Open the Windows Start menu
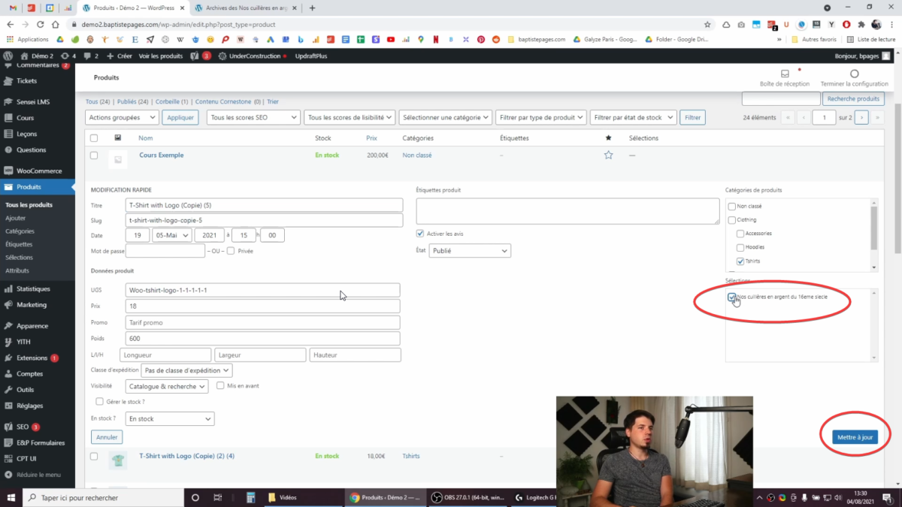The width and height of the screenshot is (902, 507). (11, 497)
